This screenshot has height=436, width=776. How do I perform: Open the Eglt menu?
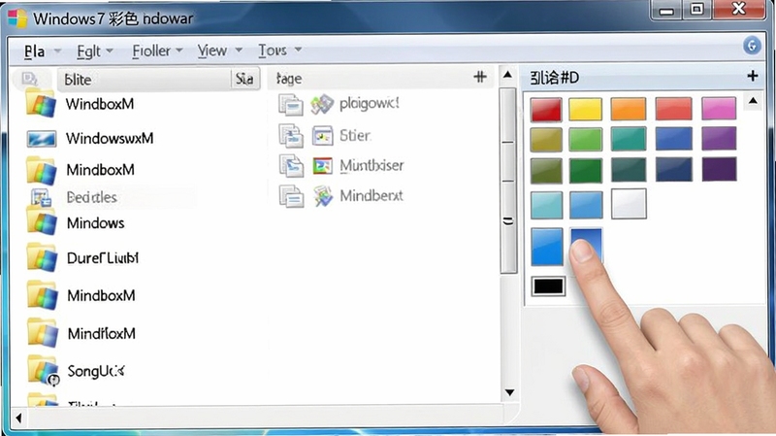pos(88,51)
